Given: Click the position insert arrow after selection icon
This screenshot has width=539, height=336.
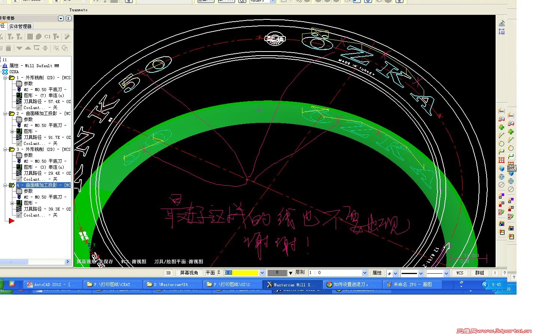Looking at the screenshot, I should pyautogui.click(x=37, y=48).
